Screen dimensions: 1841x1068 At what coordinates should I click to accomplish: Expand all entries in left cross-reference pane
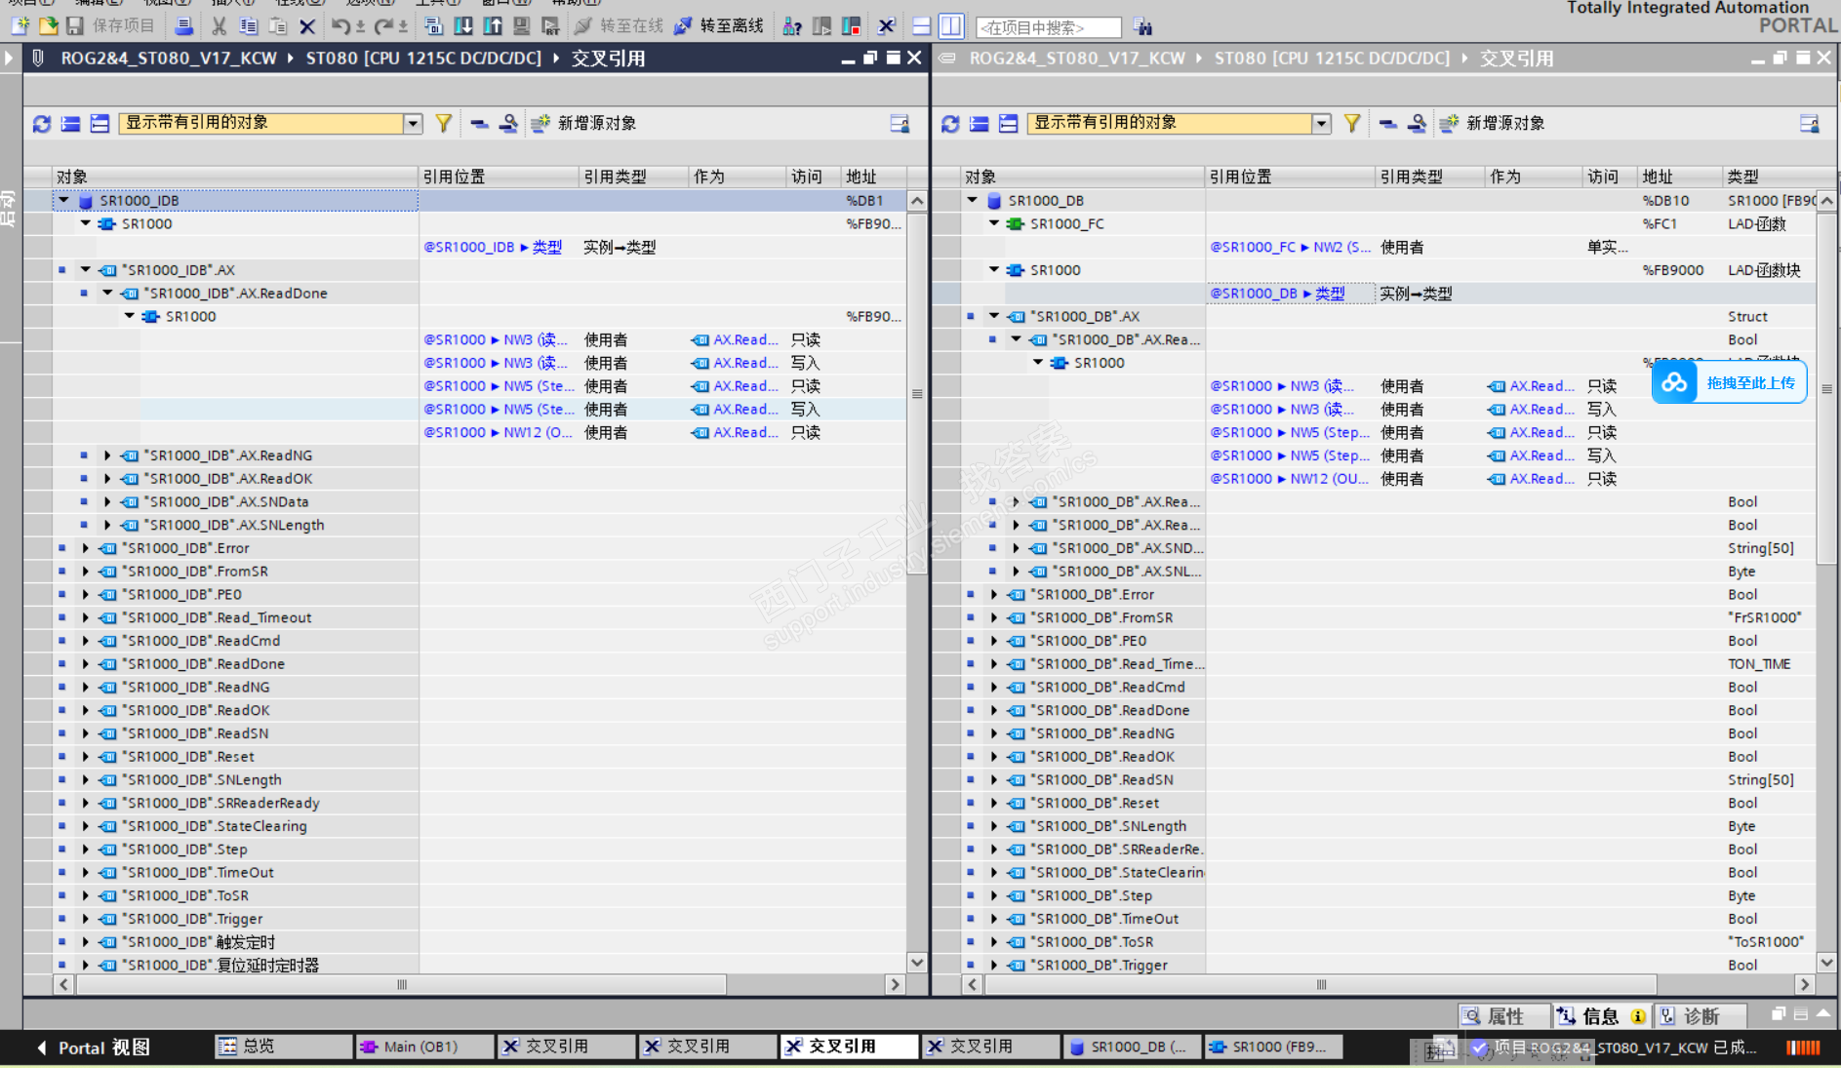(x=100, y=124)
